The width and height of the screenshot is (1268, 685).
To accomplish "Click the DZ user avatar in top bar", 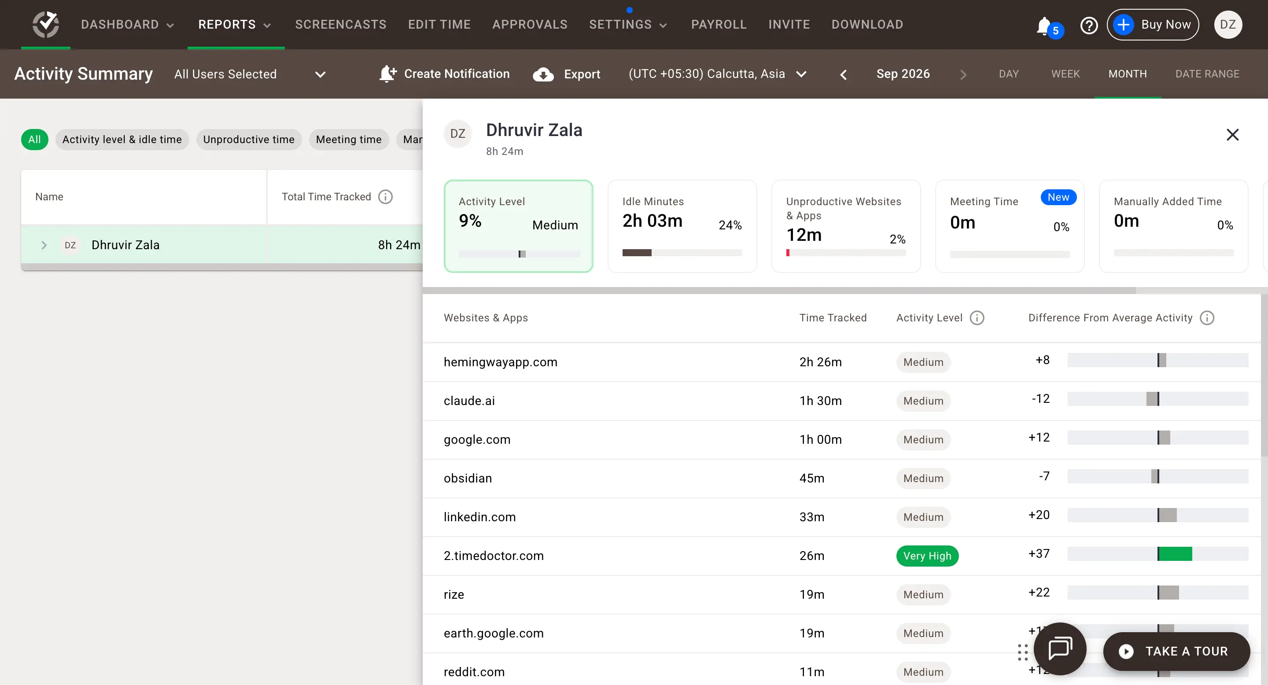I will [x=1227, y=25].
